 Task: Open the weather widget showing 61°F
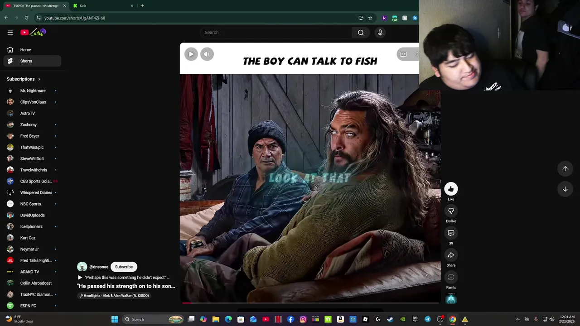pos(18,319)
